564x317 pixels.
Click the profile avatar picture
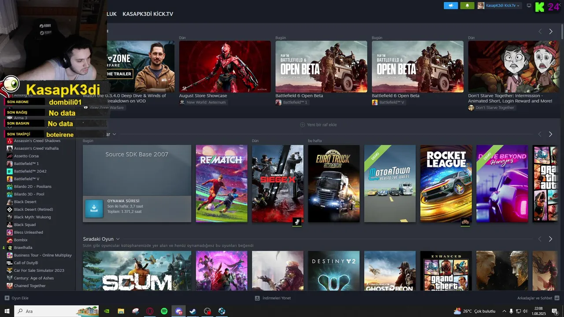point(481,5)
